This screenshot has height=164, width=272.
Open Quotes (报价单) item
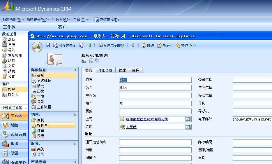[x=53, y=125]
